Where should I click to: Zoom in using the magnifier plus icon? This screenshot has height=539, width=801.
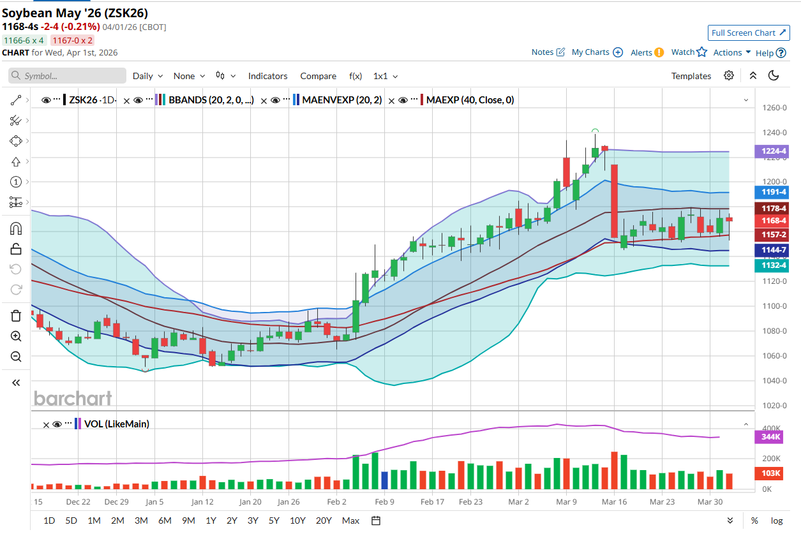[x=16, y=336]
